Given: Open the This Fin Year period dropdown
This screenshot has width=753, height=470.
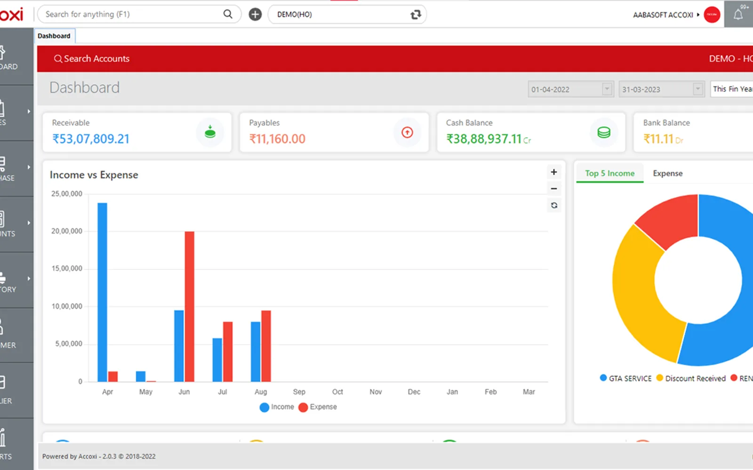Looking at the screenshot, I should pos(732,89).
